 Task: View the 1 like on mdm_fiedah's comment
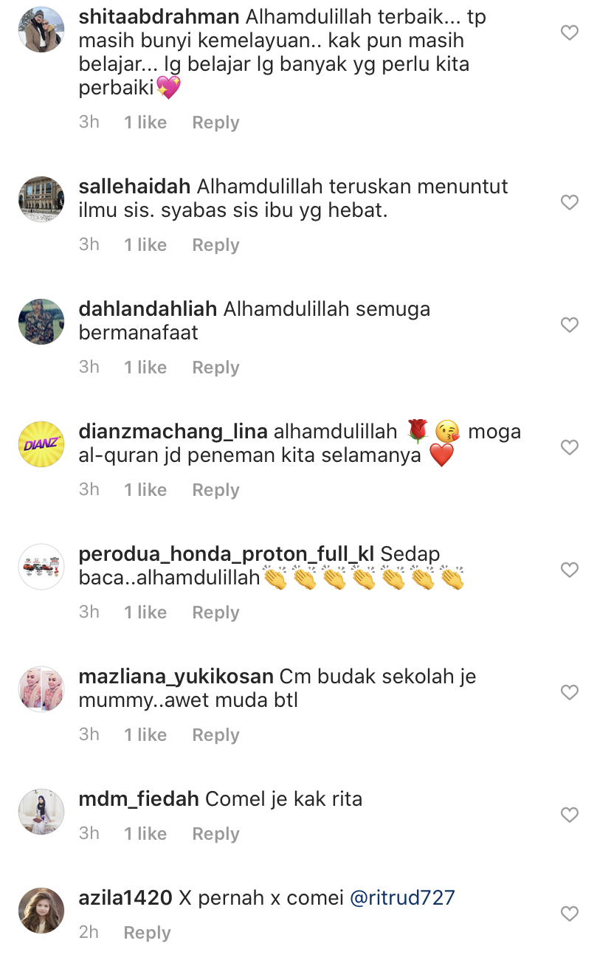coord(145,833)
